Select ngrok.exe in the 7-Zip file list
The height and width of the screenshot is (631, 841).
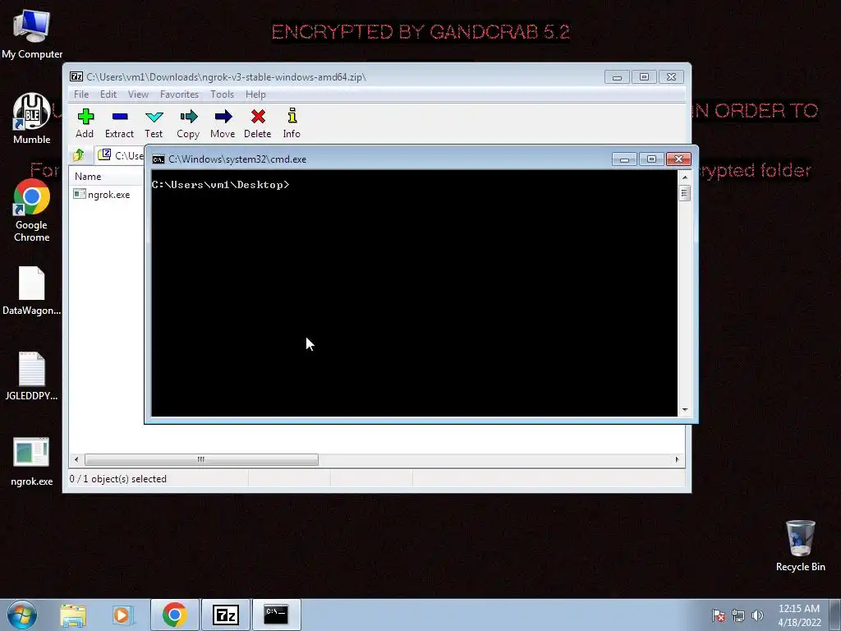point(102,194)
